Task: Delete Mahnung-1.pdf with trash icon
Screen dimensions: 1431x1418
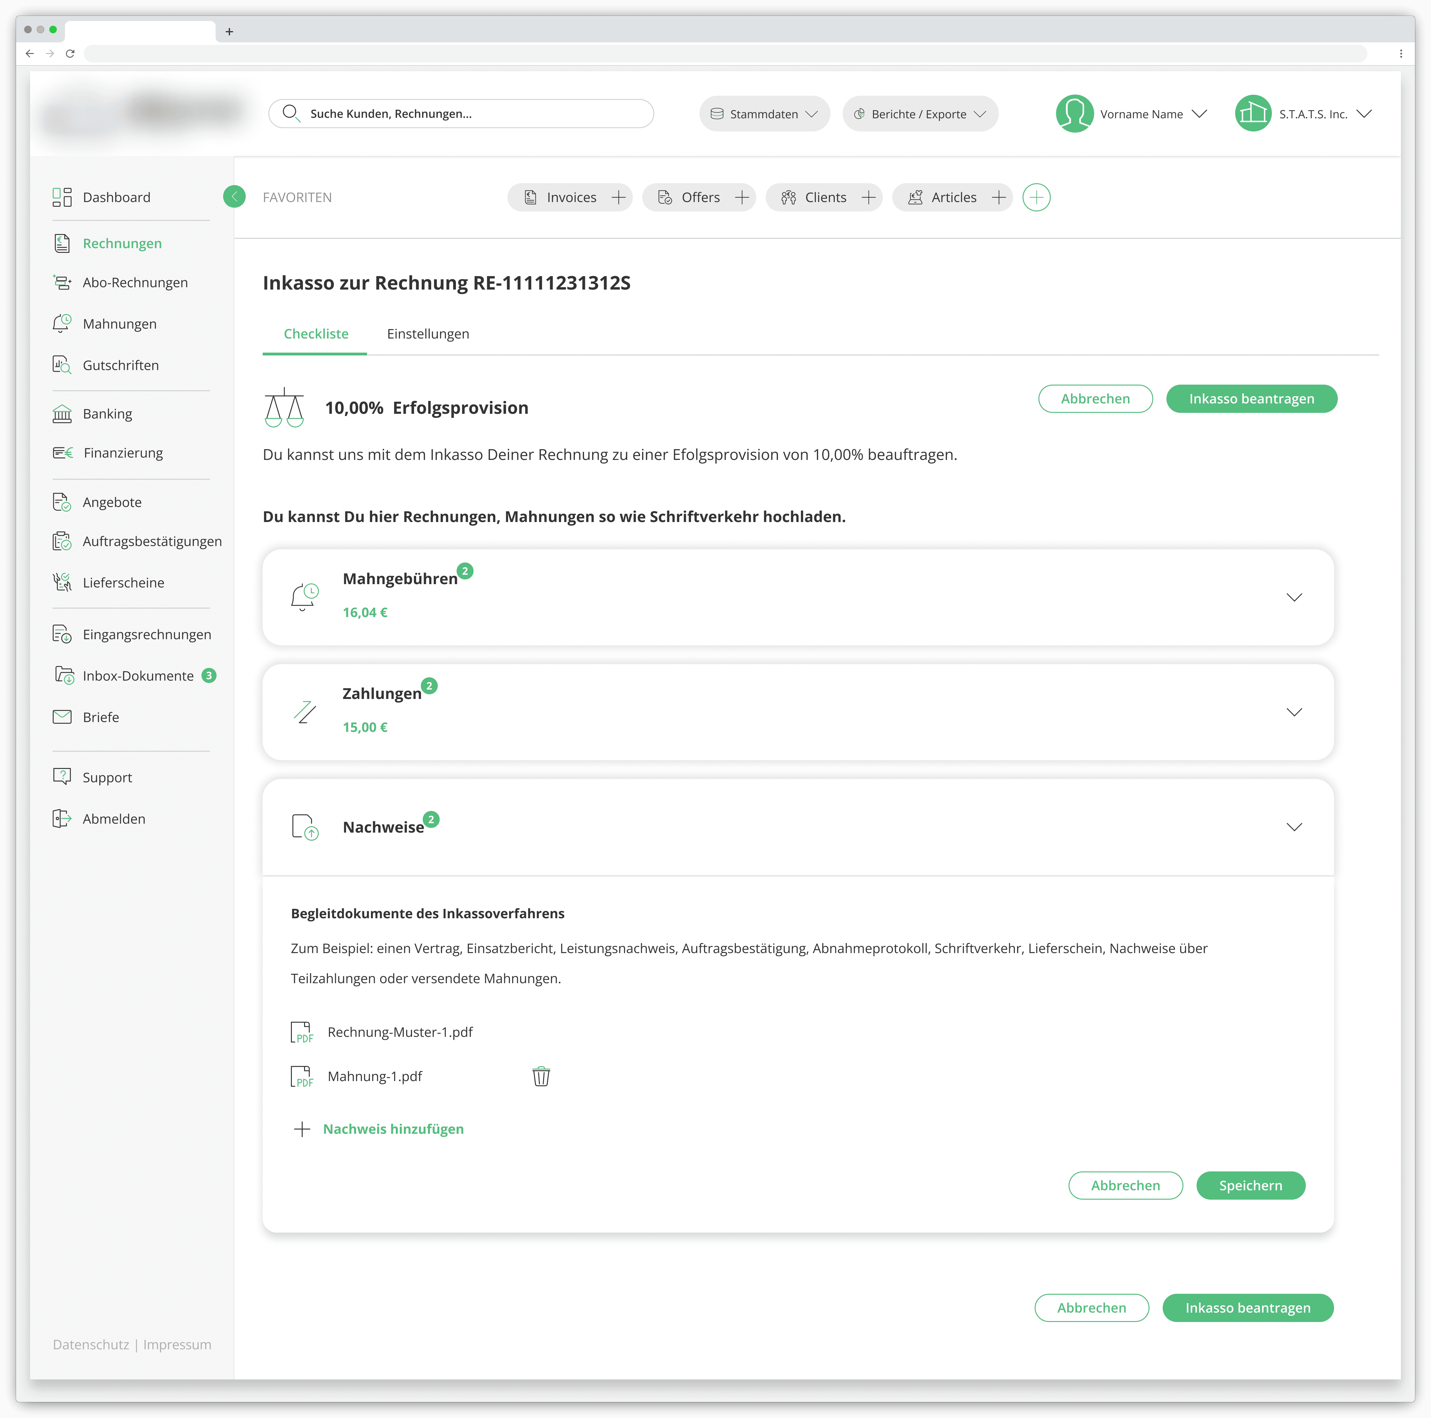Action: coord(541,1076)
